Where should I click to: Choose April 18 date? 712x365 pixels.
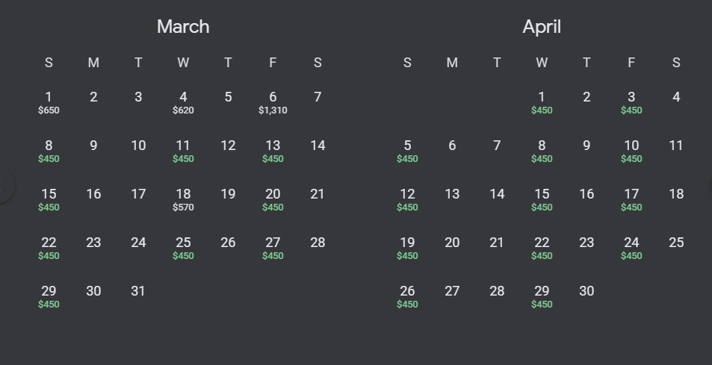[x=676, y=194]
